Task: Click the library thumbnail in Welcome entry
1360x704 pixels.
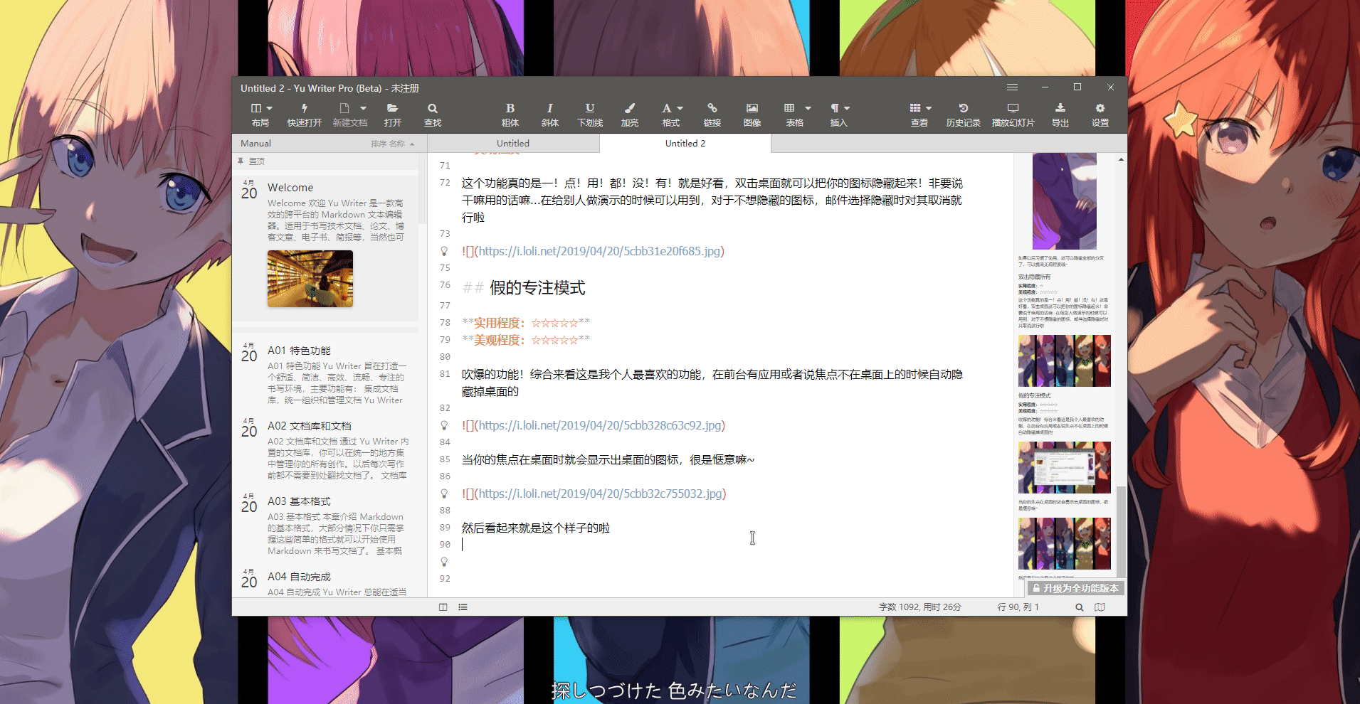Action: coord(310,279)
